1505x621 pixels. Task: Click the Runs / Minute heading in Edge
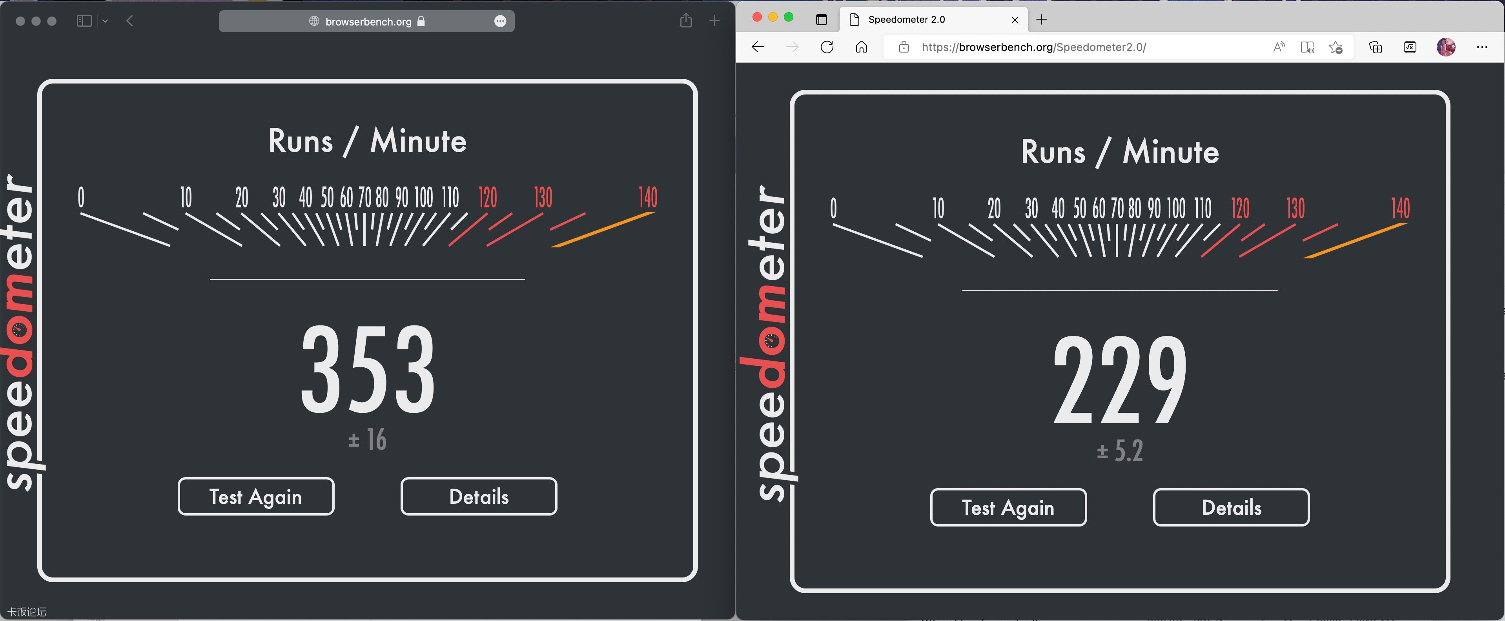[1120, 152]
